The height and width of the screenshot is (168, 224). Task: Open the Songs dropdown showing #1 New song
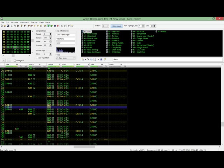[x=65, y=58]
